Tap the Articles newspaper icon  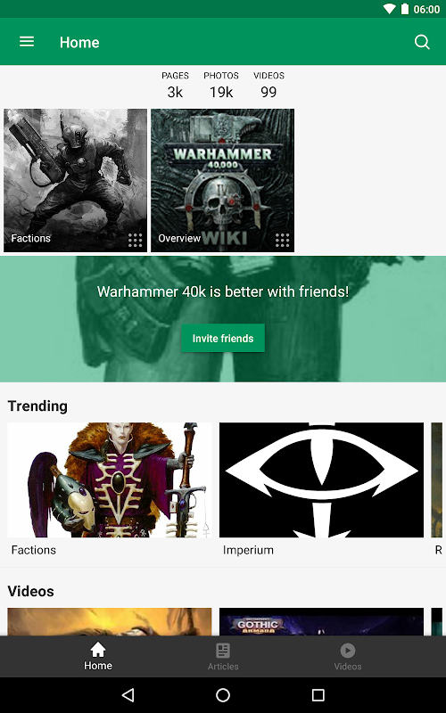pos(223,651)
